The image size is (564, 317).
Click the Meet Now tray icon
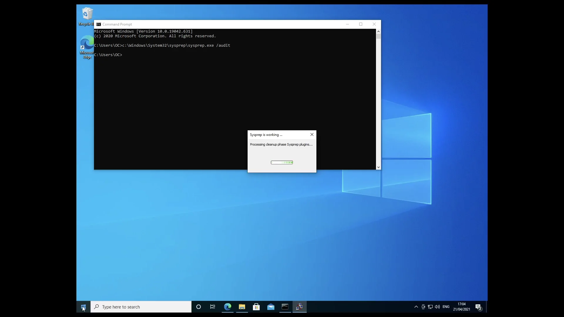(423, 307)
